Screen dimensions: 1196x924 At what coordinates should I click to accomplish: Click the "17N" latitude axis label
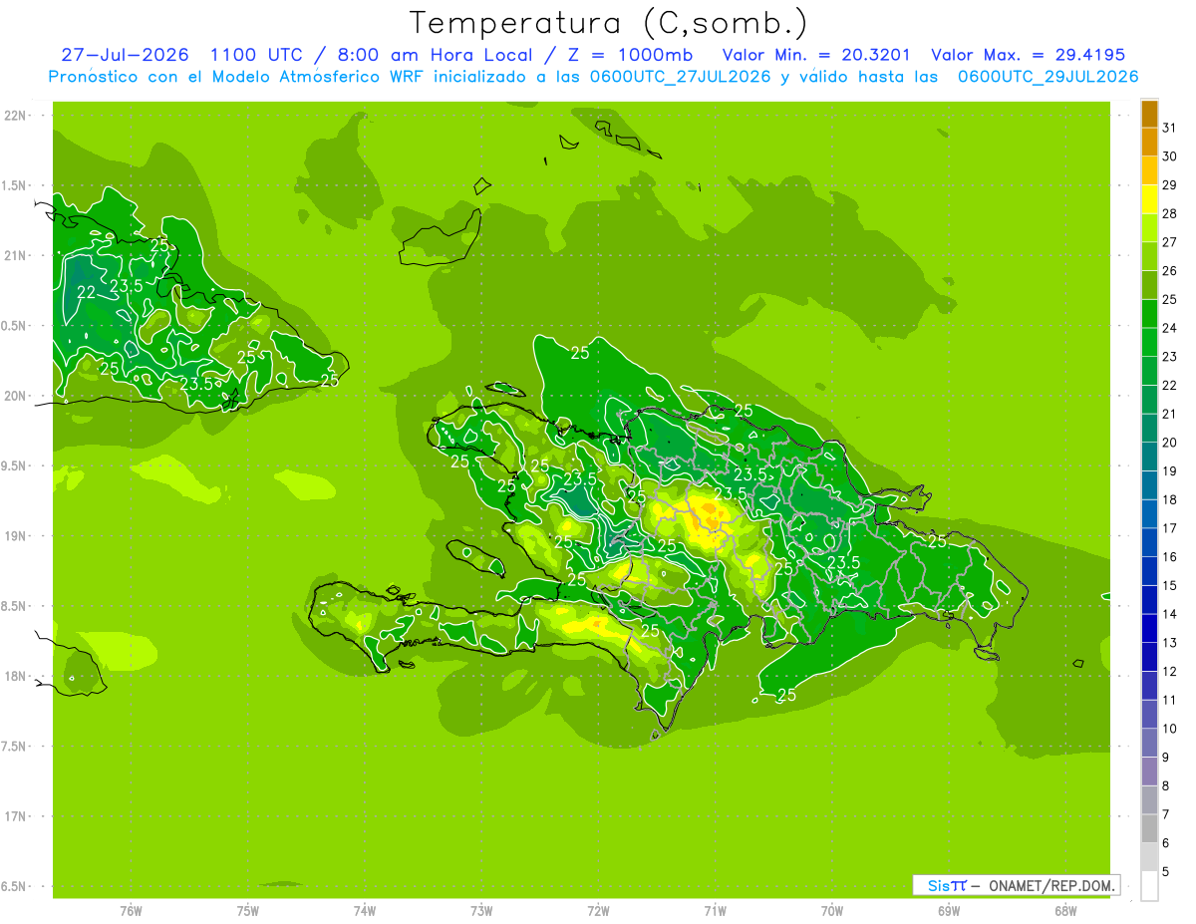[x=16, y=816]
